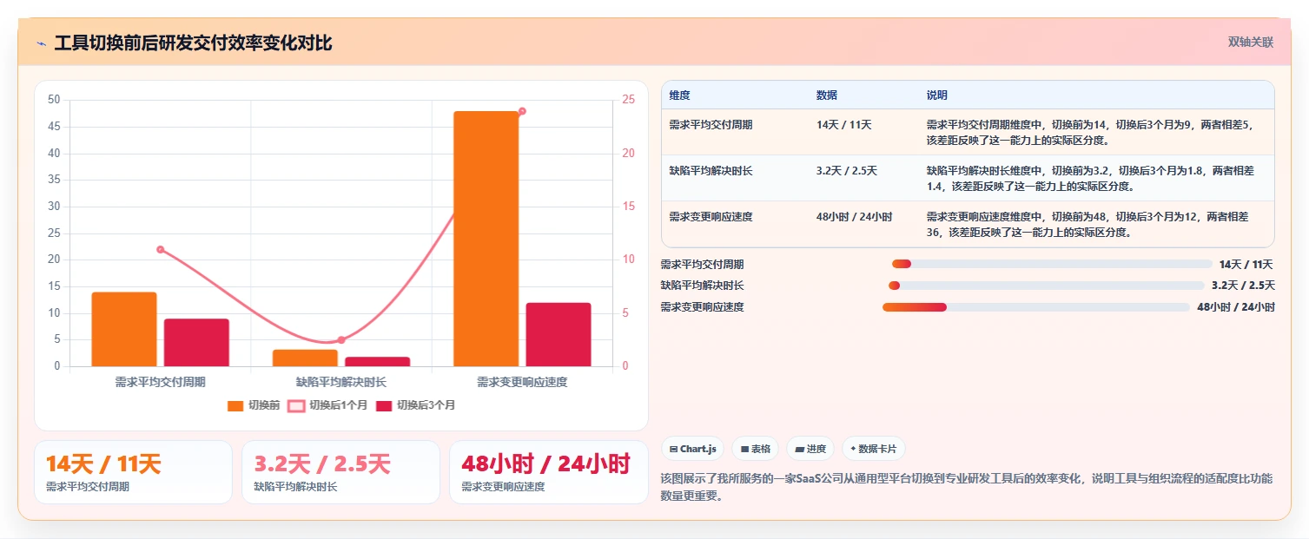Open the 14天 / 11天 data card
Screen dimensions: 1309x539
pyautogui.click(x=133, y=472)
